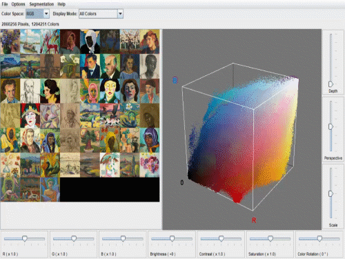Click the Display Mode label

65,14
